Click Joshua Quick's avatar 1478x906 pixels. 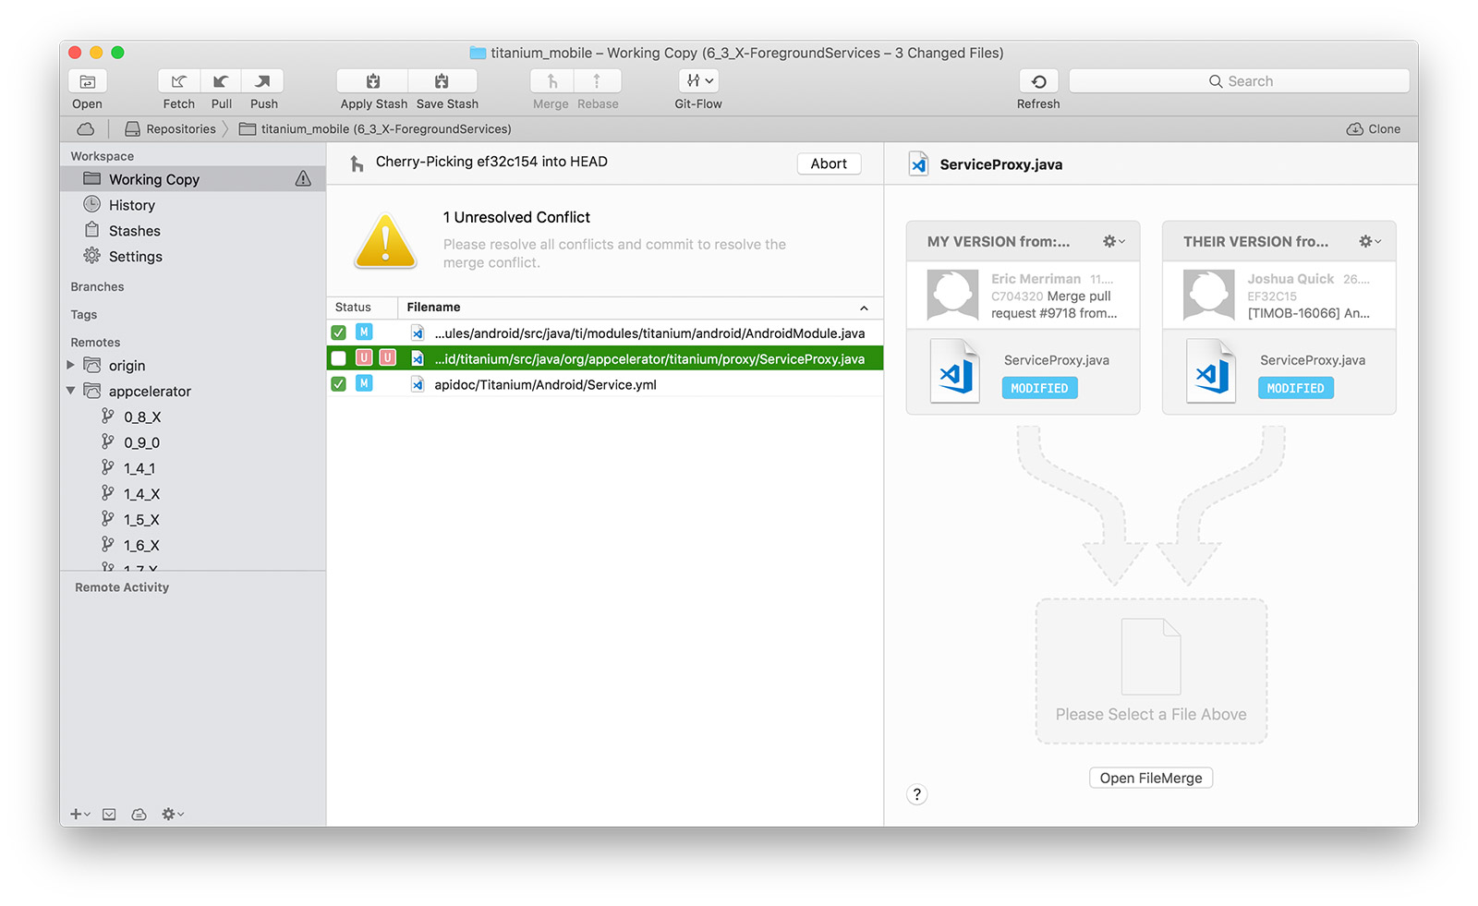coord(1208,296)
